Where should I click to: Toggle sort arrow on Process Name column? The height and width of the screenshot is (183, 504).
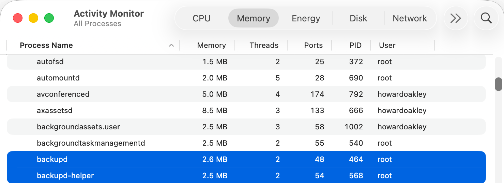[171, 45]
